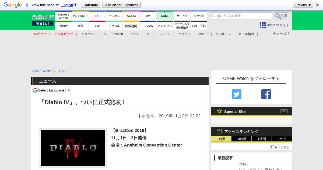Turn off translation for Japanese
The image size is (323, 170).
point(121,5)
